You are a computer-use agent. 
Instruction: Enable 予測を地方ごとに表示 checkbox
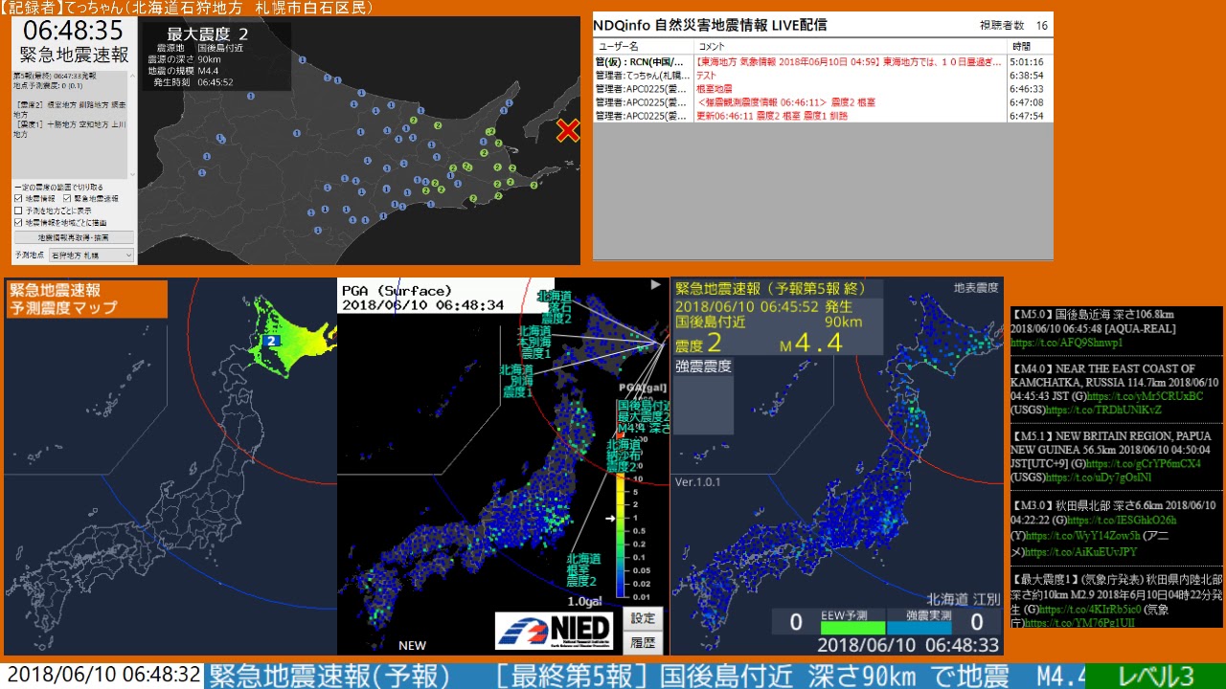[x=18, y=210]
